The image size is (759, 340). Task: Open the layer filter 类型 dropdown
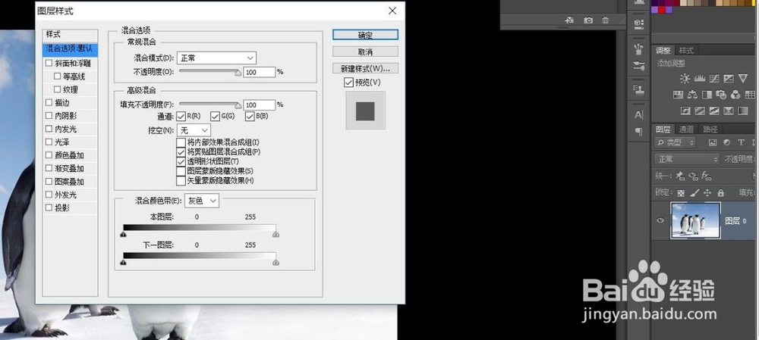(x=676, y=142)
